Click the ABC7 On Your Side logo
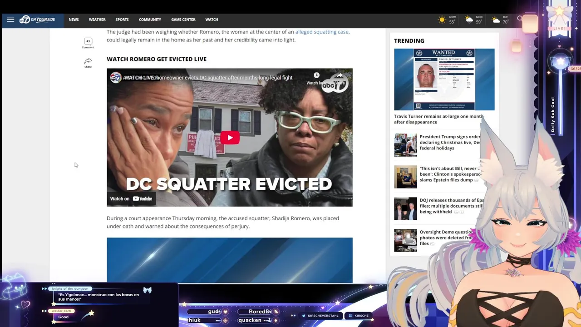Image resolution: width=581 pixels, height=327 pixels. (37, 20)
